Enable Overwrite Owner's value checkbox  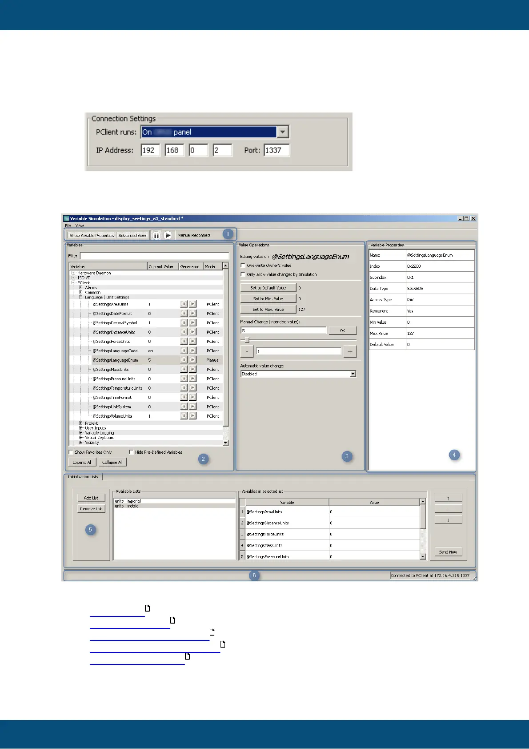243,266
